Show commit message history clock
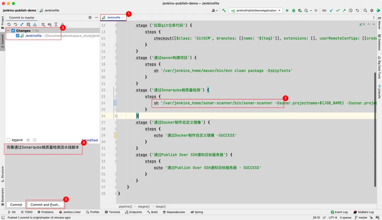Screen dimensions: 382x220 35,140
